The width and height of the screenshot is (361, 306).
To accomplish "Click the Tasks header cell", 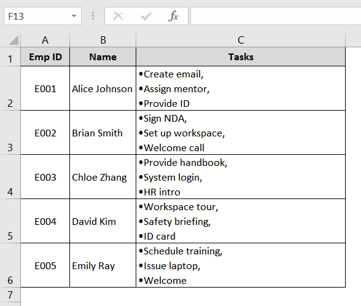I will (x=241, y=57).
